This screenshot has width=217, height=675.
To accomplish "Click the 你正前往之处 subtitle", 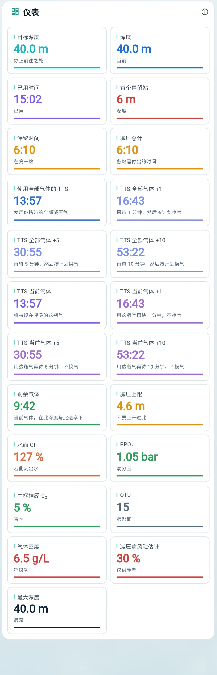I will point(28,60).
